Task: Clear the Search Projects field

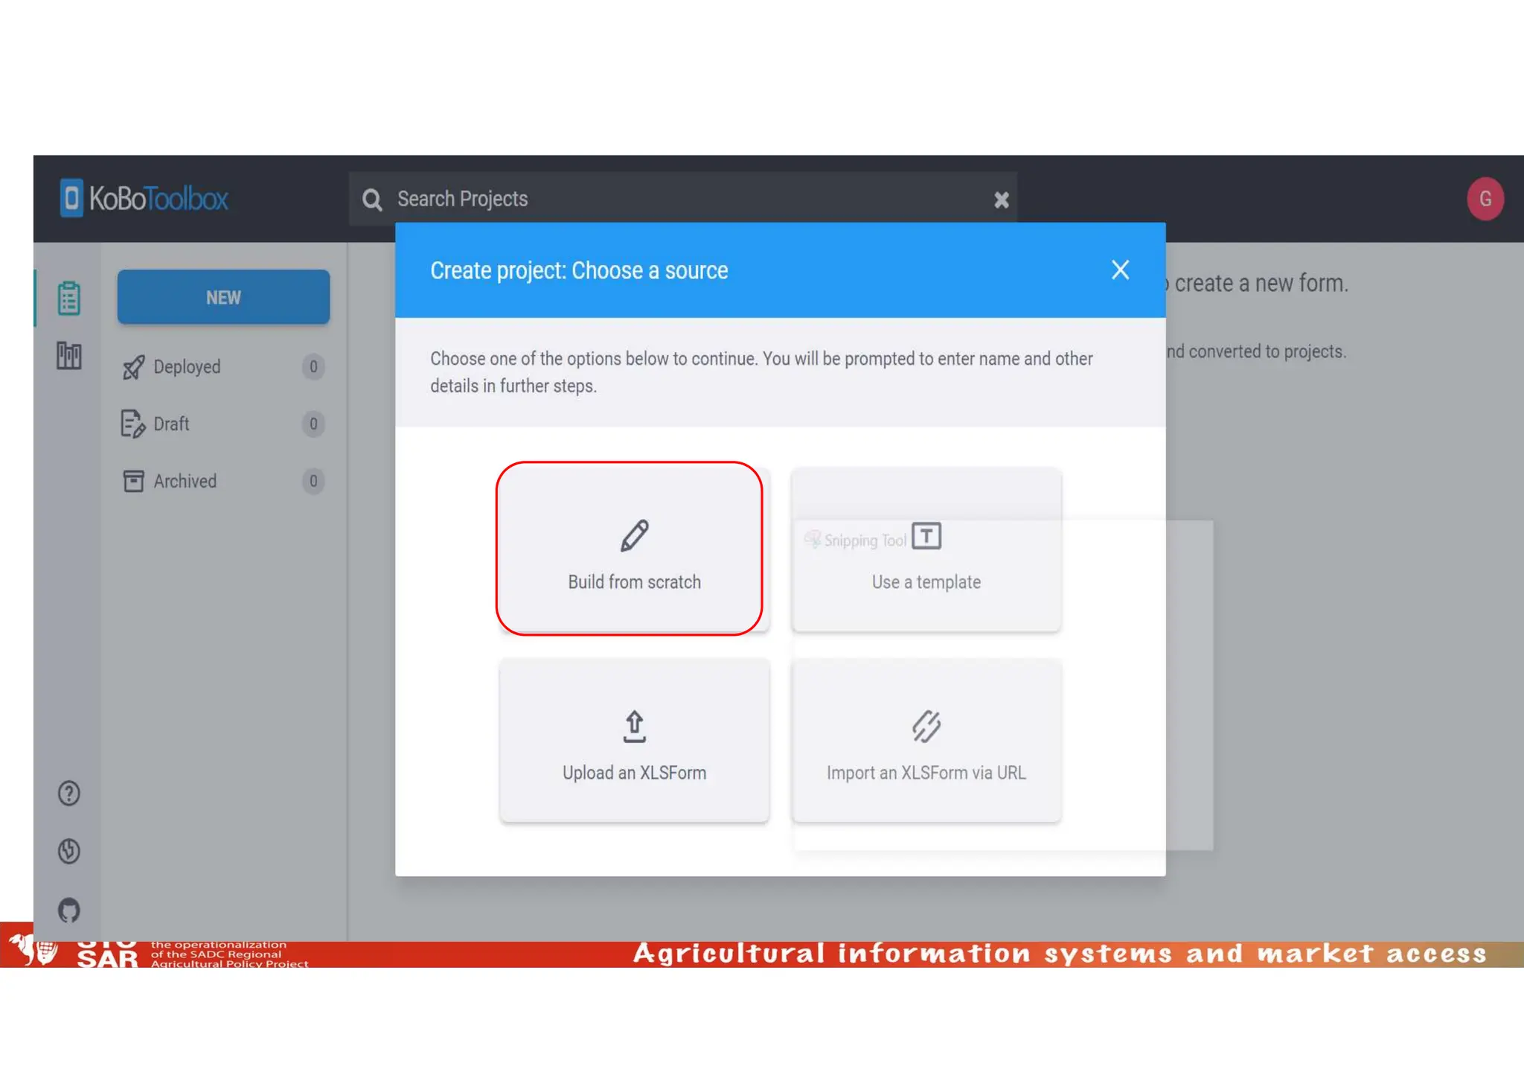Action: tap(1001, 200)
